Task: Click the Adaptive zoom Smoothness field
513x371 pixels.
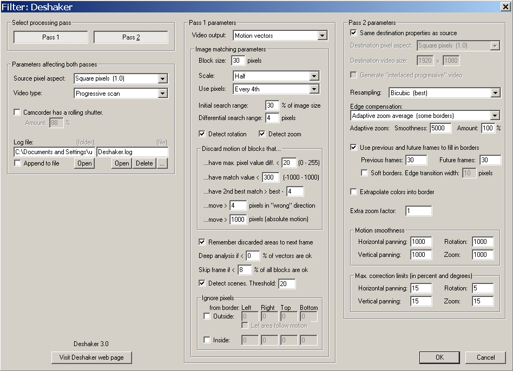Action: tap(440, 128)
